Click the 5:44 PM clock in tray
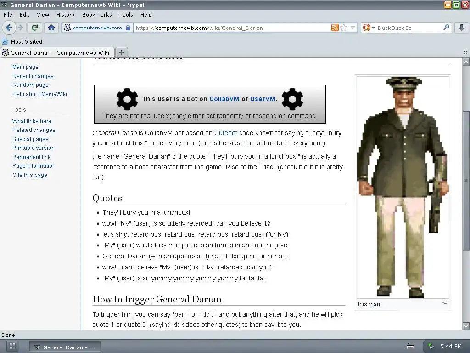The image size is (470, 353). pos(451,346)
